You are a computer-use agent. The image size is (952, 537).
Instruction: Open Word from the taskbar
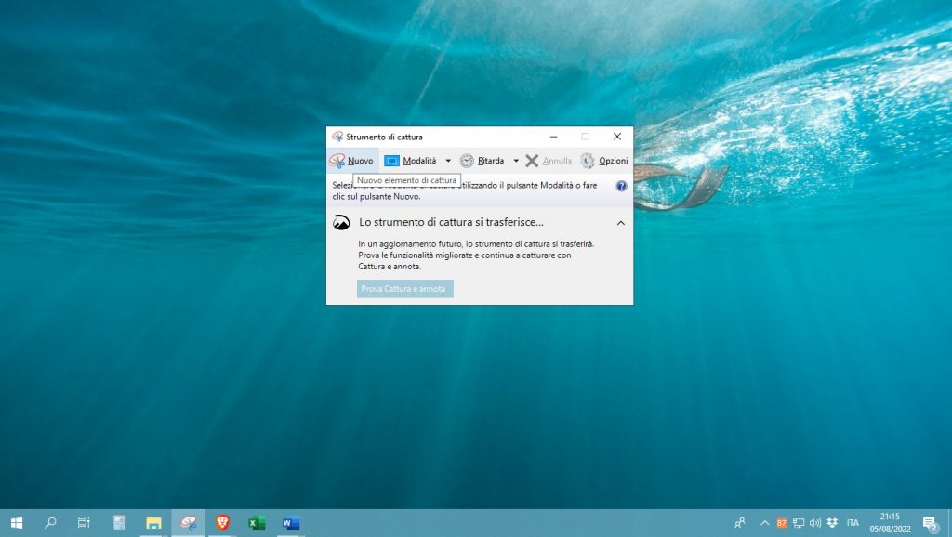(291, 523)
